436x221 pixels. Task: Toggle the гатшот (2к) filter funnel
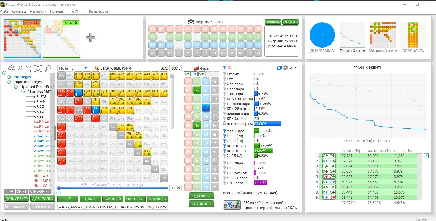pyautogui.click(x=224, y=146)
